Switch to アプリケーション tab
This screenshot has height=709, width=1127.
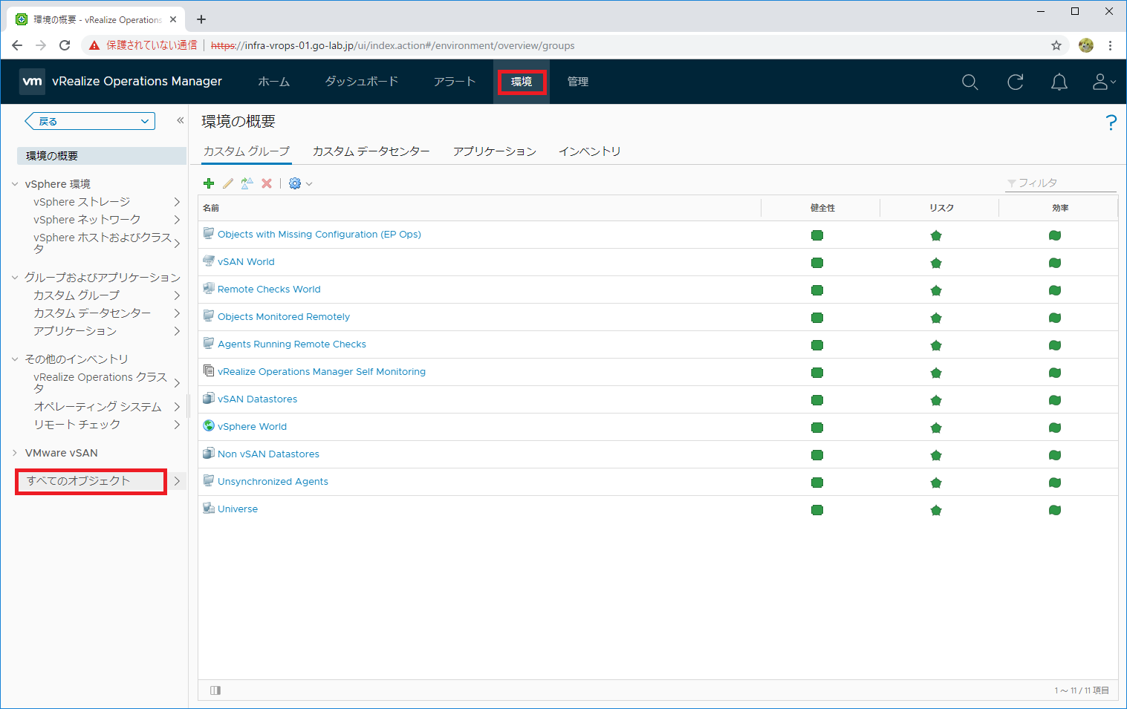tap(495, 151)
